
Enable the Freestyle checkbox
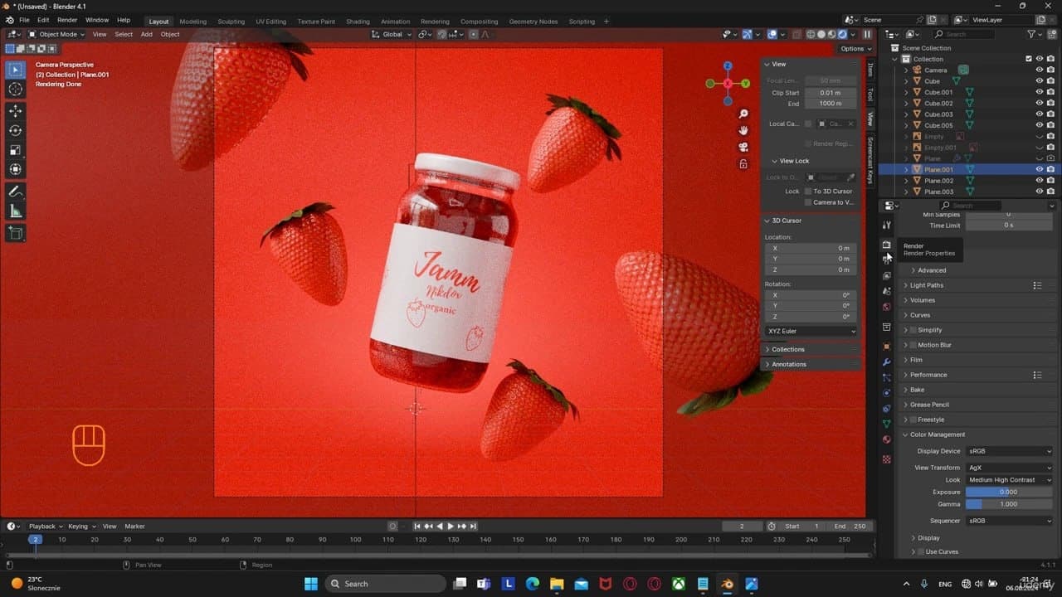pyautogui.click(x=913, y=420)
